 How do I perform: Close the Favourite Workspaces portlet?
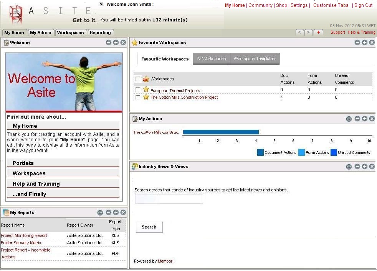pyautogui.click(x=372, y=42)
